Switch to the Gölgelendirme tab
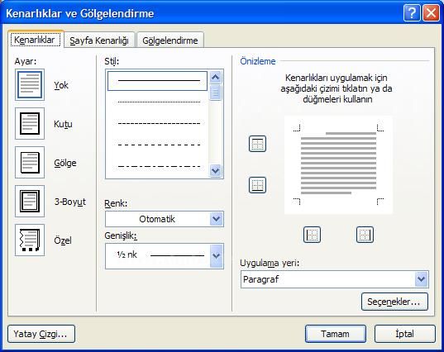The width and height of the screenshot is (444, 352). pos(170,40)
